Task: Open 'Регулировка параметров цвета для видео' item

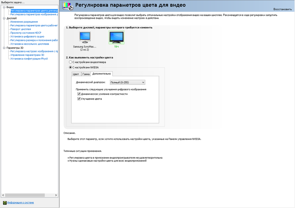Action: (x=34, y=11)
